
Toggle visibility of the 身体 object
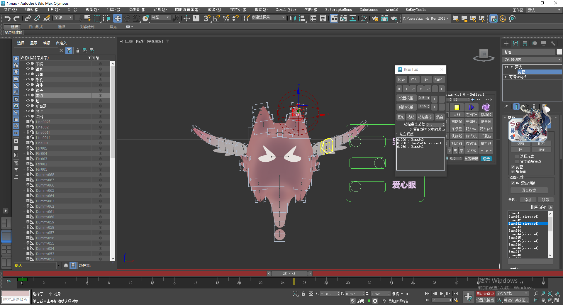[28, 85]
